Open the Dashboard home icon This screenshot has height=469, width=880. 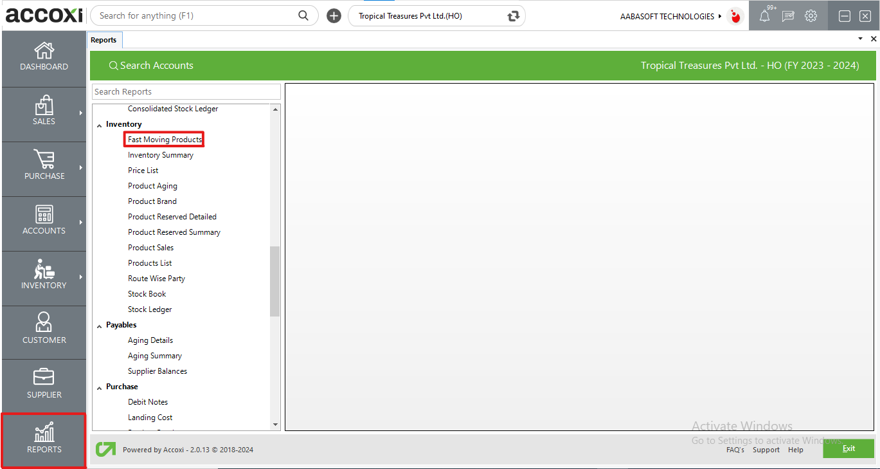pyautogui.click(x=44, y=57)
